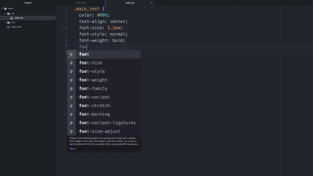
Task: Close the main.css tab
Action: tap(152, 3)
